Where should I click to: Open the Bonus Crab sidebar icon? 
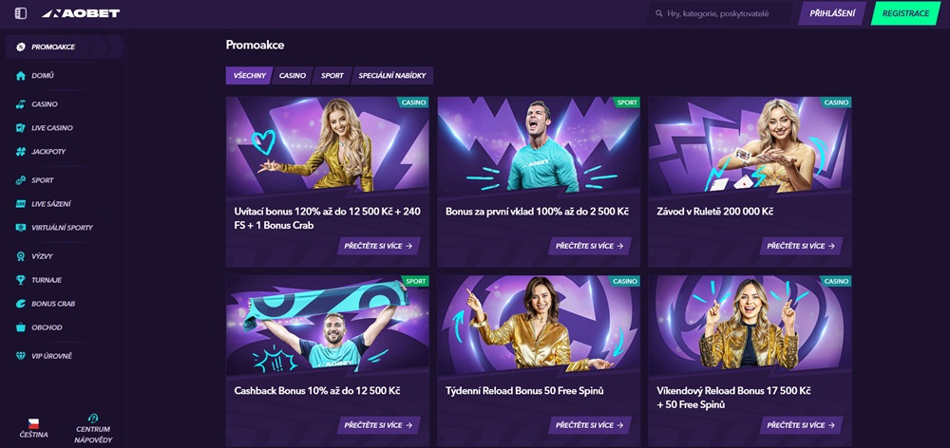click(21, 304)
